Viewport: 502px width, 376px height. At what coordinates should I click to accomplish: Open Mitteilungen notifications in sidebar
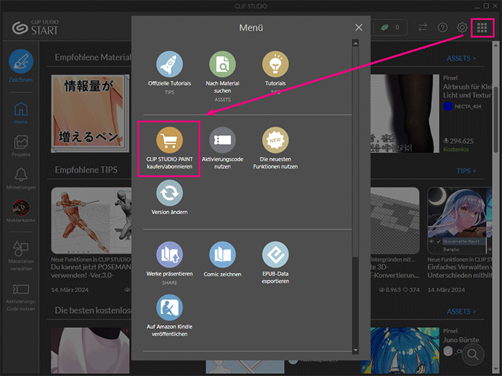(x=21, y=179)
